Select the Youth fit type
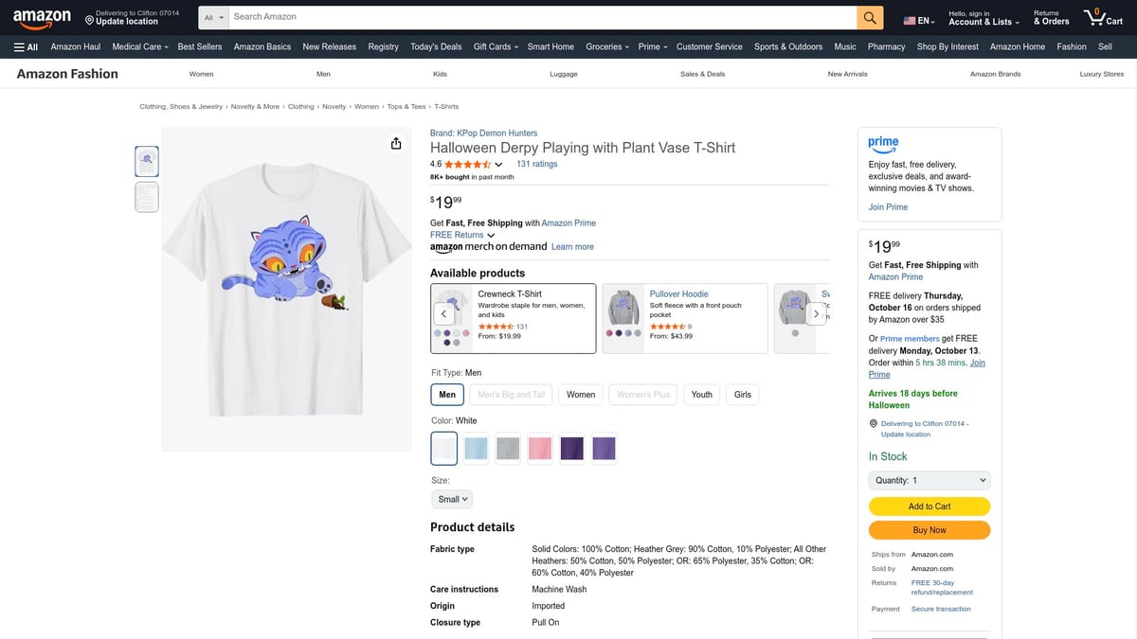 [701, 394]
